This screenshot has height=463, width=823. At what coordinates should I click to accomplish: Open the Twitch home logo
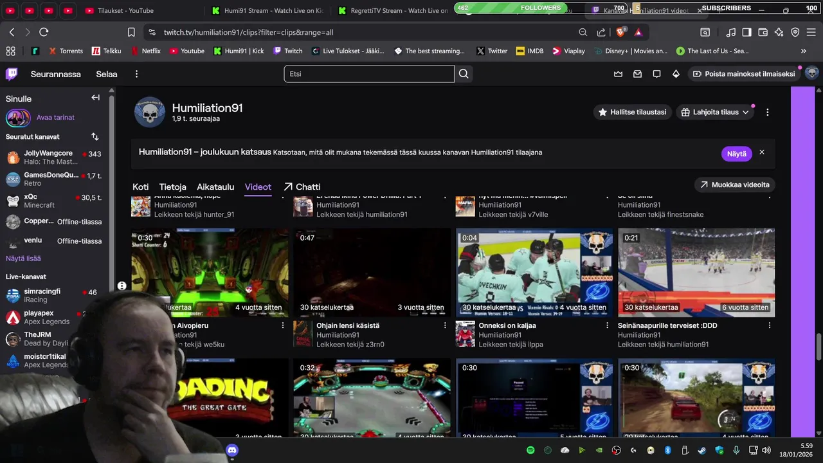pos(12,74)
